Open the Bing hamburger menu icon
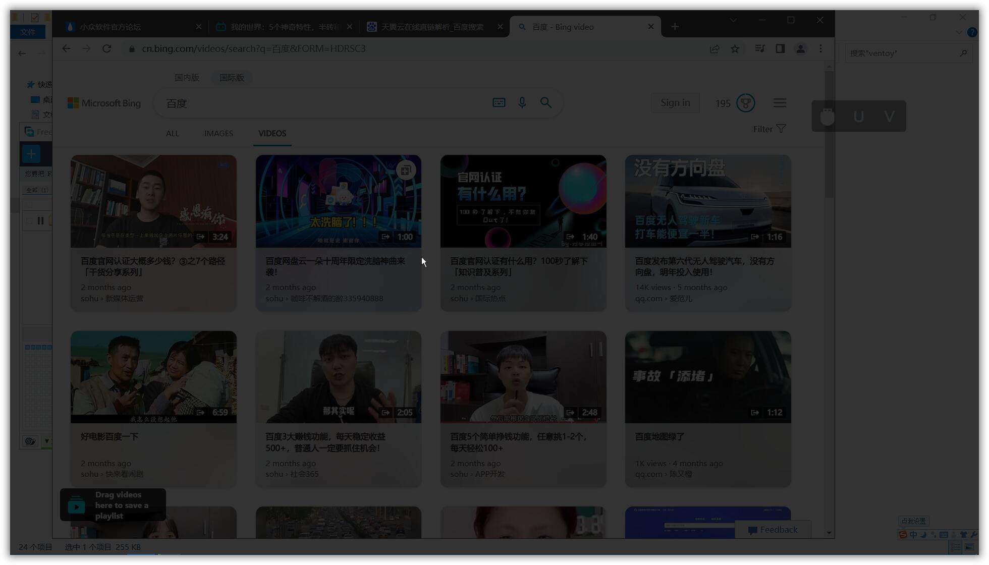 pos(780,103)
